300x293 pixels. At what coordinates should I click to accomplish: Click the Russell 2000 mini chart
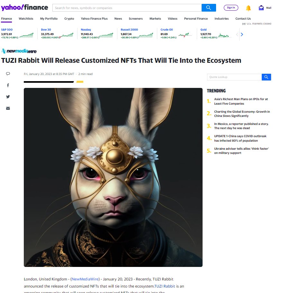146,35
